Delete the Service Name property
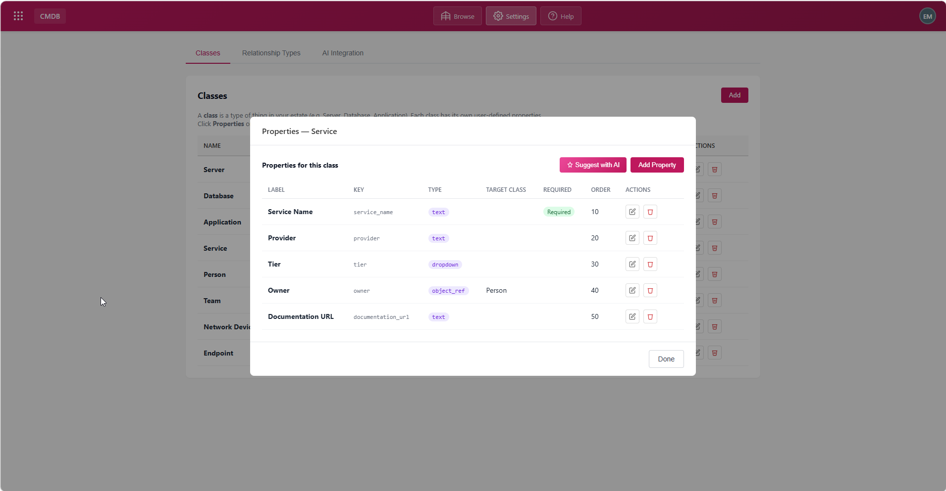946x491 pixels. [x=650, y=212]
